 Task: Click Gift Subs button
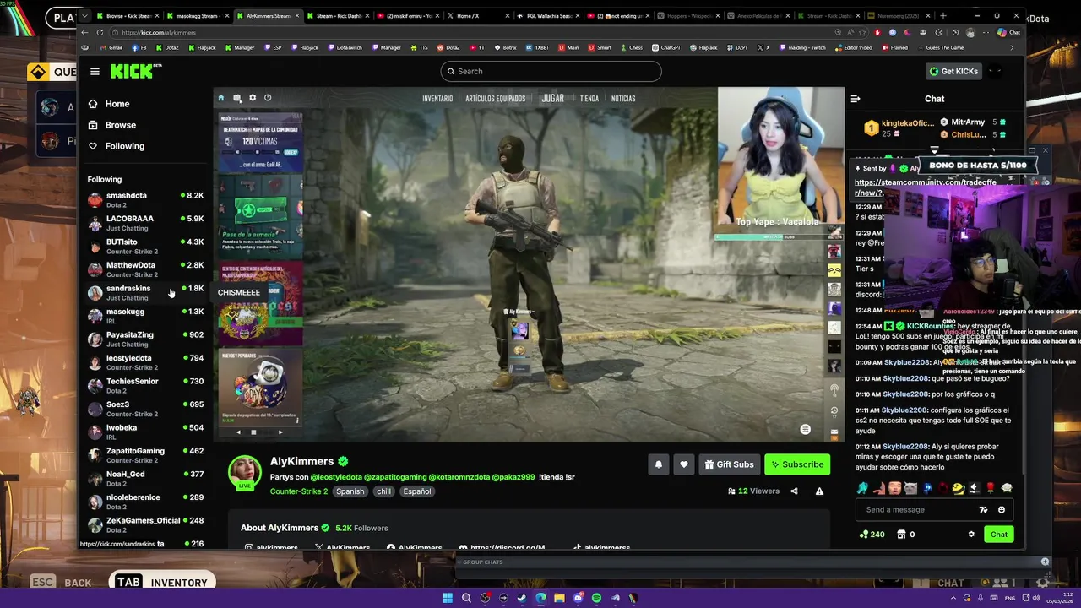tap(729, 464)
